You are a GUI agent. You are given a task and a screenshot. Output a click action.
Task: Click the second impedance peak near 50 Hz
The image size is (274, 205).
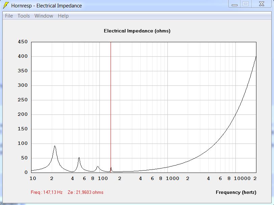coord(79,158)
